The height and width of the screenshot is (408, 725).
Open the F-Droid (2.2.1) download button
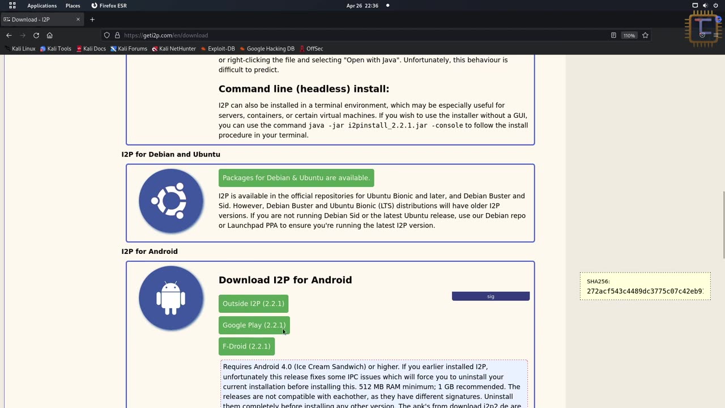246,346
